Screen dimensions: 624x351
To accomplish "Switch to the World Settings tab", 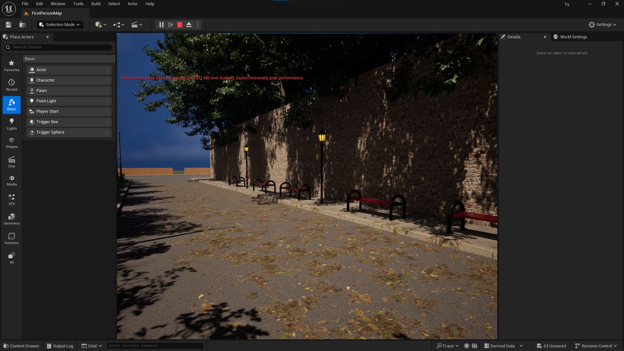I will point(573,37).
